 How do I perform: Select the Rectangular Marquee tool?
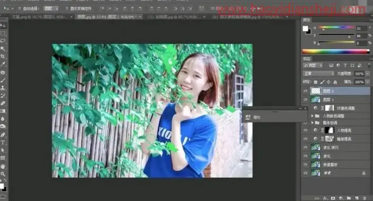click(3, 33)
